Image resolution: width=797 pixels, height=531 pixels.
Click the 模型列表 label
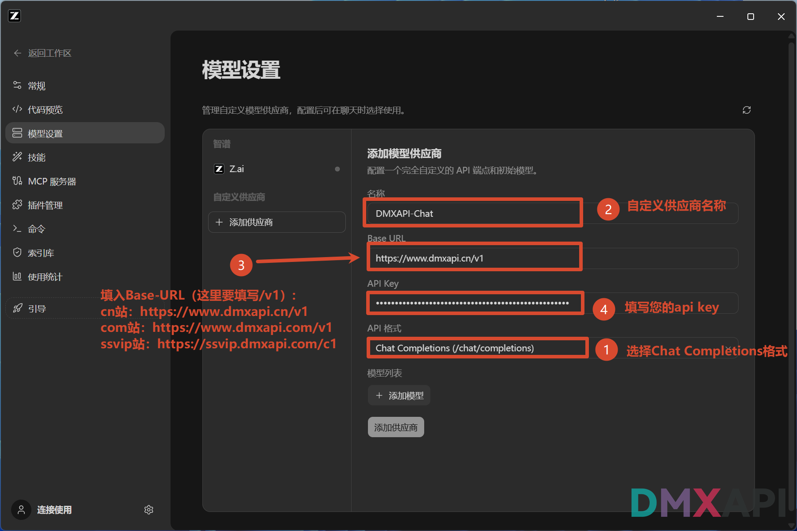tap(384, 373)
